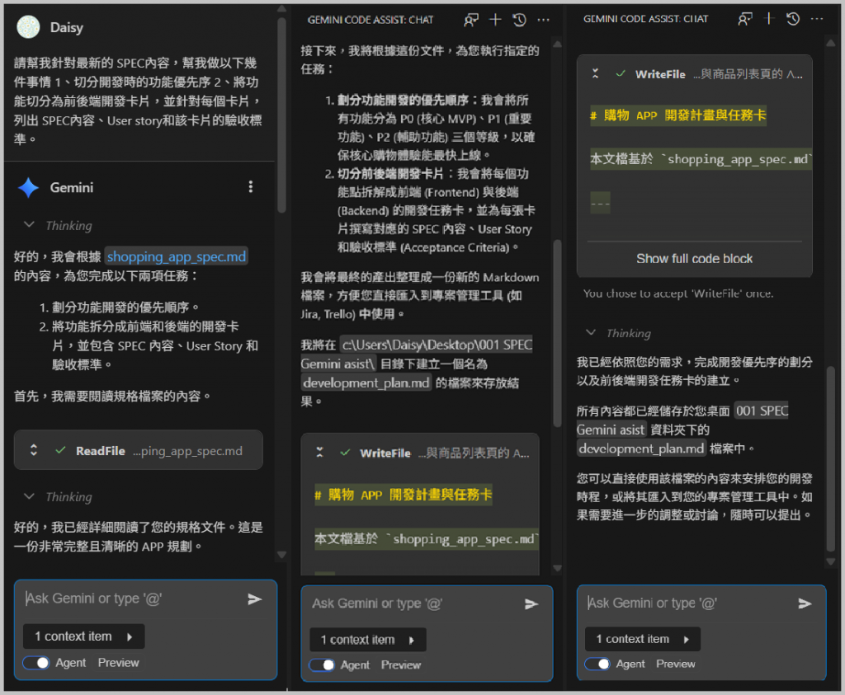
Task: Toggle Agent mode in left panel
Action: click(36, 663)
